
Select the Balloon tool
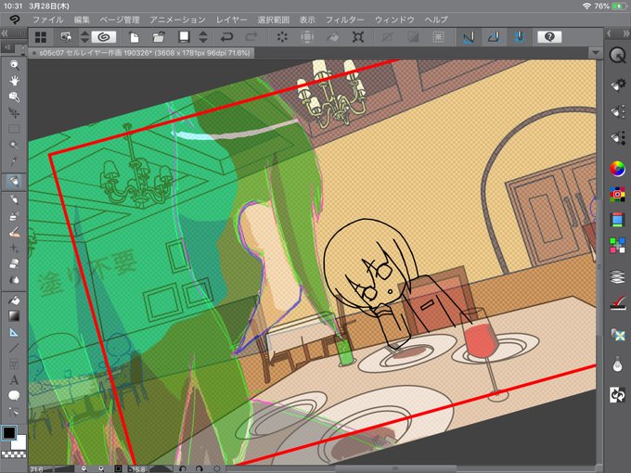click(x=14, y=396)
